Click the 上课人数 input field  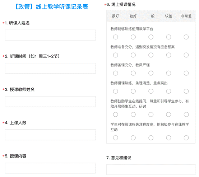point(50,135)
